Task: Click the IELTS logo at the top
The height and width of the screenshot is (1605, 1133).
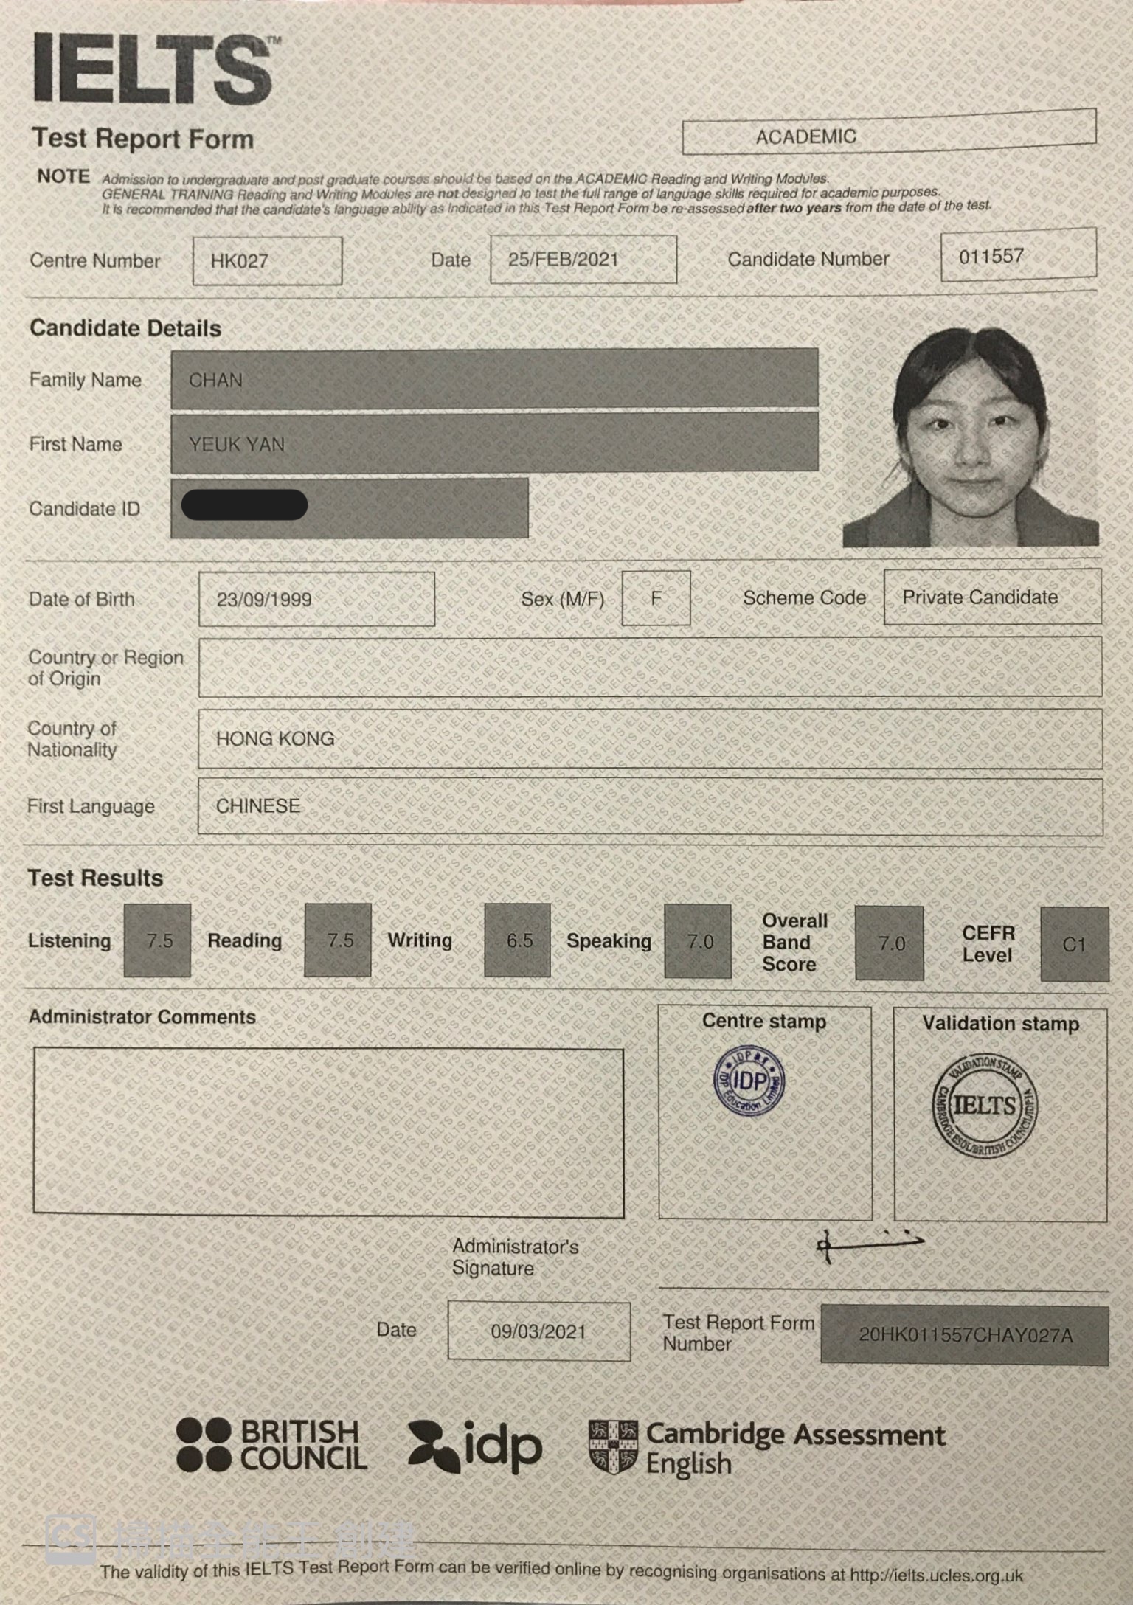Action: point(155,70)
